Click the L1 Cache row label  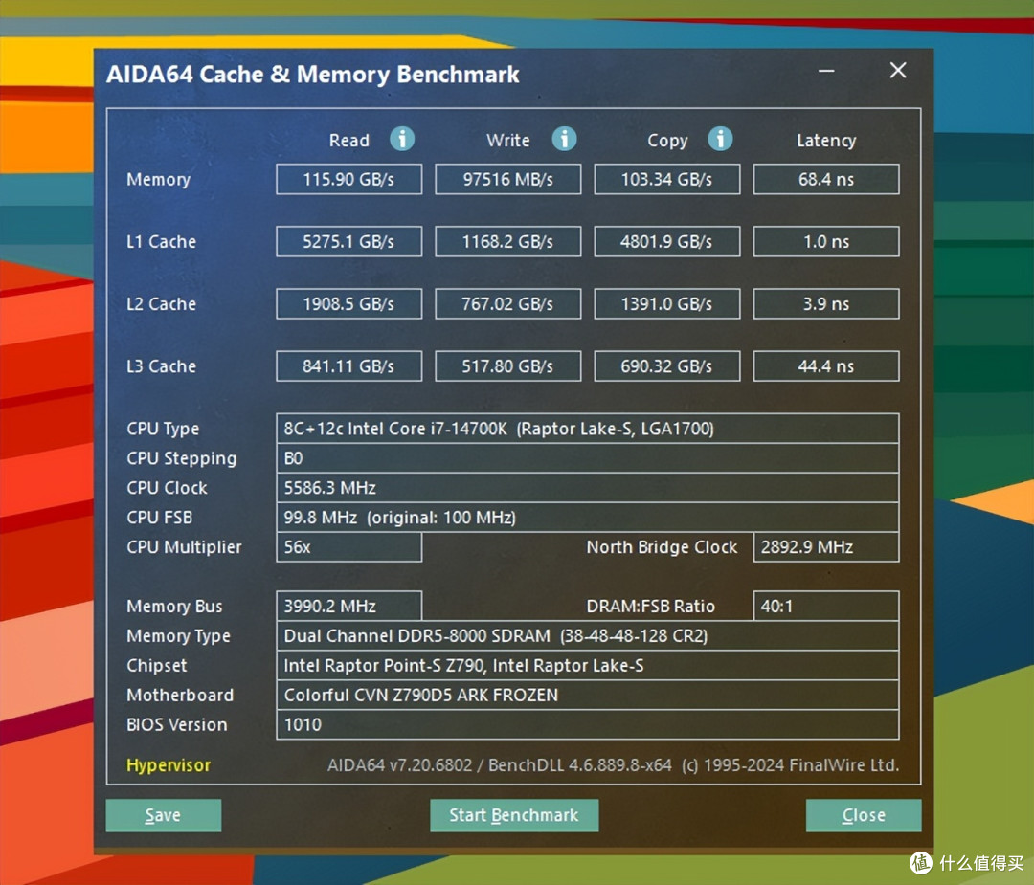tap(162, 242)
